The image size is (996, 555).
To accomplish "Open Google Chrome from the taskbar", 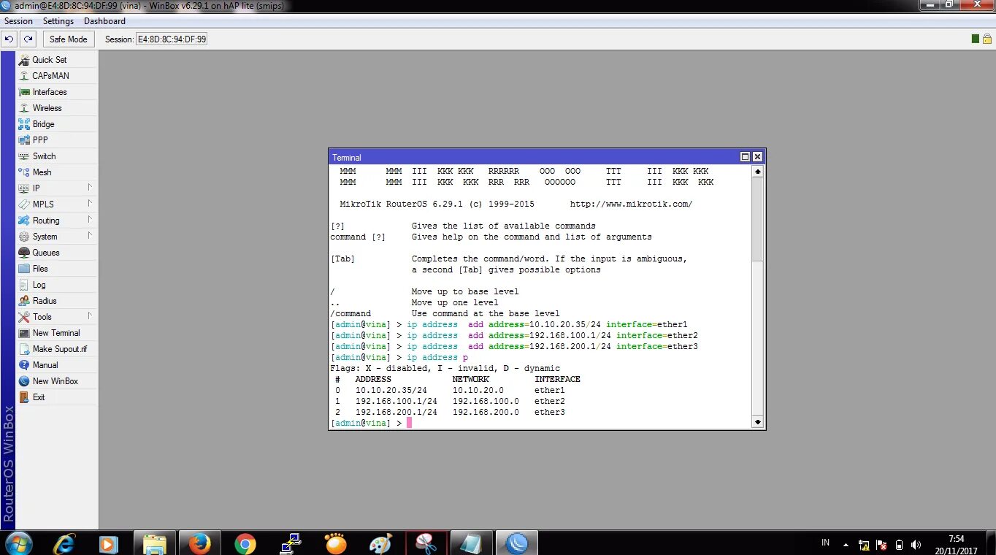I will pyautogui.click(x=245, y=543).
